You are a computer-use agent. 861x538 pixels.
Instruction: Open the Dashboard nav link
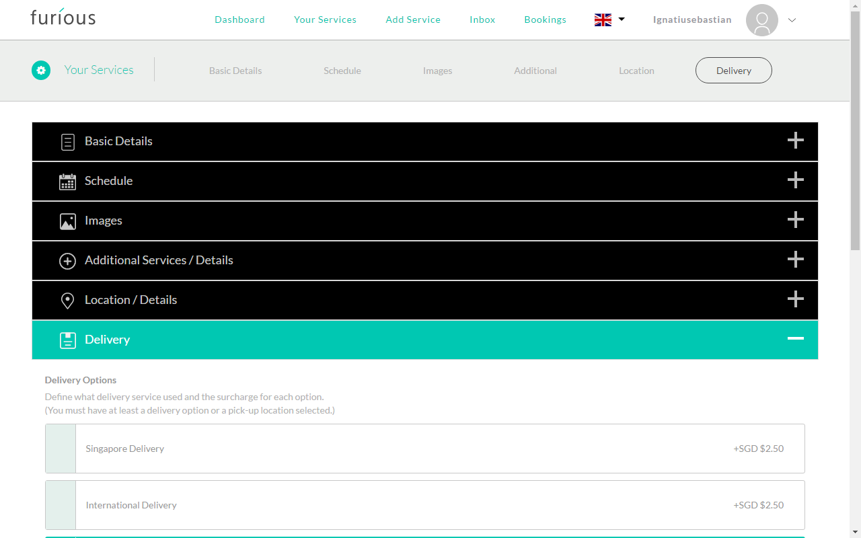tap(239, 20)
